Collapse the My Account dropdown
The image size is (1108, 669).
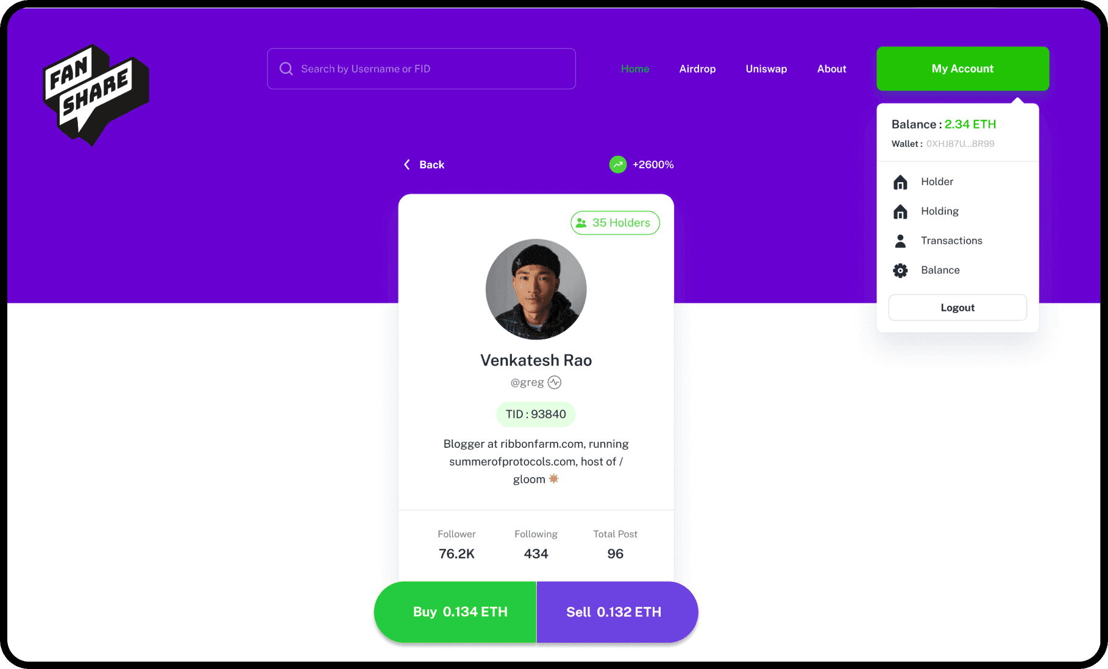[962, 69]
